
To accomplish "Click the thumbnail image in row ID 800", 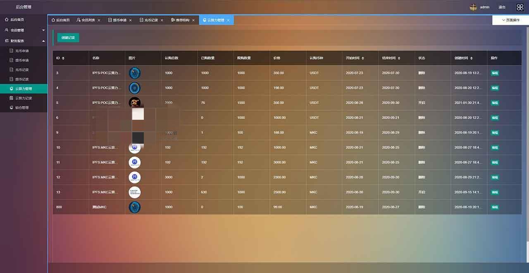I will click(135, 207).
